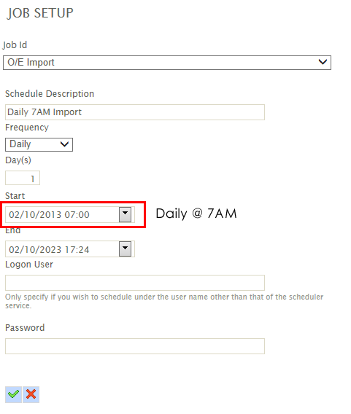Click the O/E Import selected value
Viewport: 351px width, 414px height.
31,62
